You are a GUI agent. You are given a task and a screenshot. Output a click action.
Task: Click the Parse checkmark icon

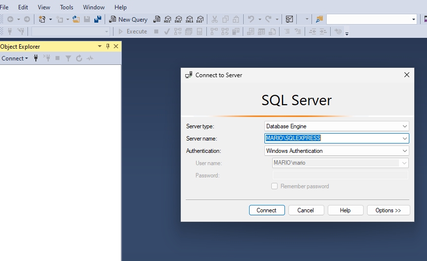[x=167, y=31]
